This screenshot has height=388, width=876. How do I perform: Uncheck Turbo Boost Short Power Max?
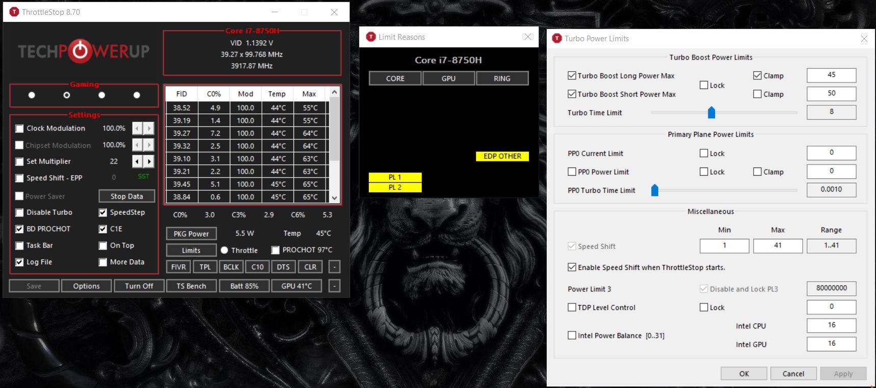pos(572,94)
